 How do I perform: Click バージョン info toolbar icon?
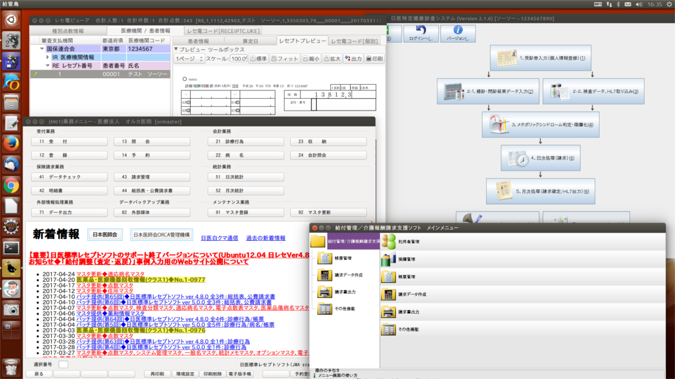click(x=458, y=33)
